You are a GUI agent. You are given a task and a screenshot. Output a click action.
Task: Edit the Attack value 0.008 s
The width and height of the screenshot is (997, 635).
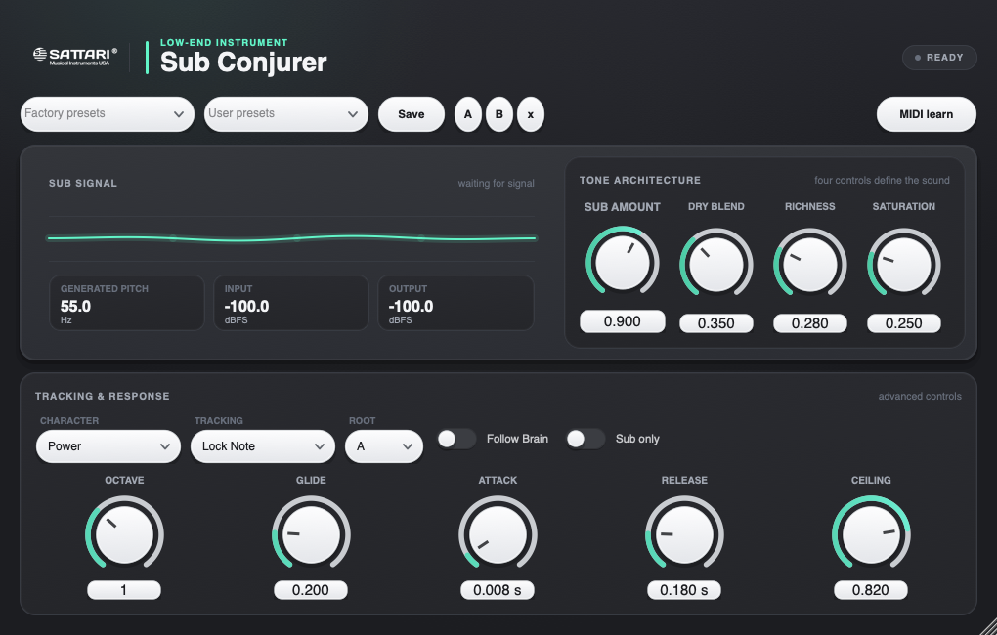tap(498, 590)
